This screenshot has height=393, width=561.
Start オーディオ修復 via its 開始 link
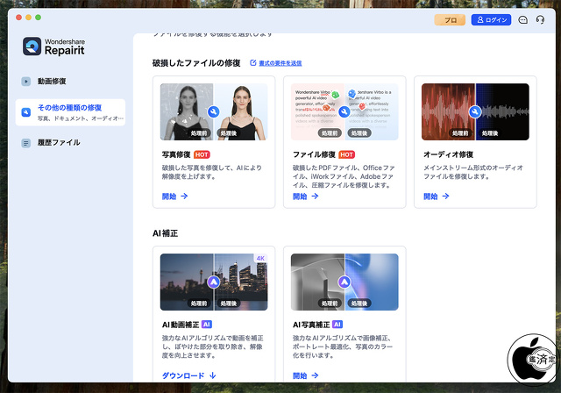437,196
